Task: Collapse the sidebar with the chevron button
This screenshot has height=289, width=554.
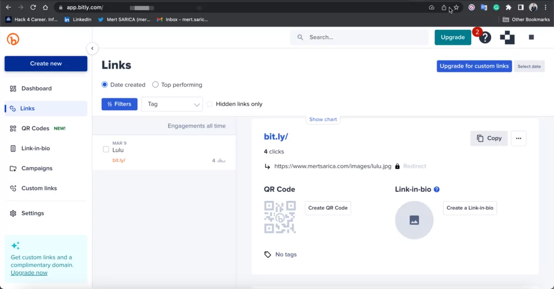Action: tap(92, 48)
